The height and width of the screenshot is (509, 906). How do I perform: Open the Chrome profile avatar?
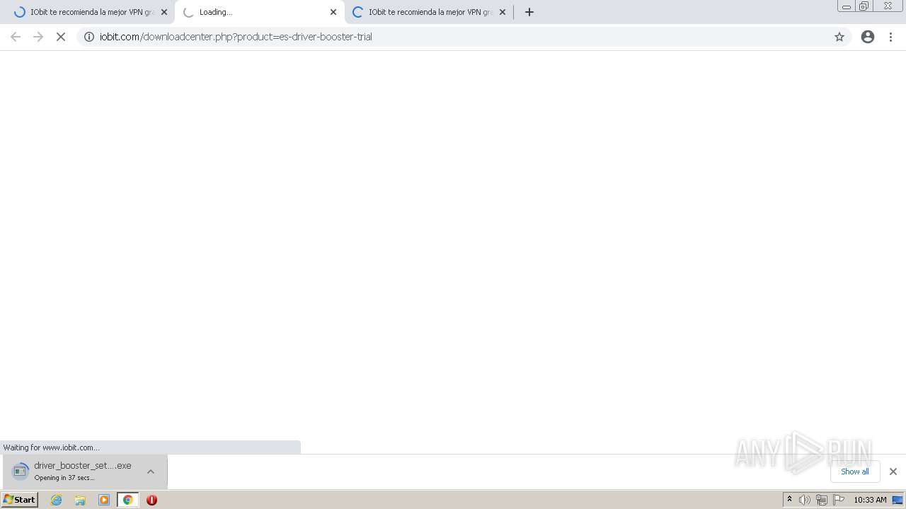868,37
